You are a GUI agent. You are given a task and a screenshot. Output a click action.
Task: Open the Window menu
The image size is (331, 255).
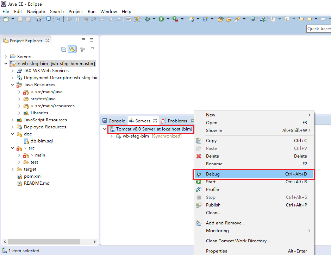tap(108, 11)
